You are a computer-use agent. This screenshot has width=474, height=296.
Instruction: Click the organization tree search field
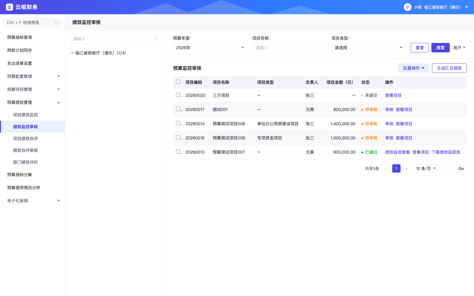tap(115, 39)
